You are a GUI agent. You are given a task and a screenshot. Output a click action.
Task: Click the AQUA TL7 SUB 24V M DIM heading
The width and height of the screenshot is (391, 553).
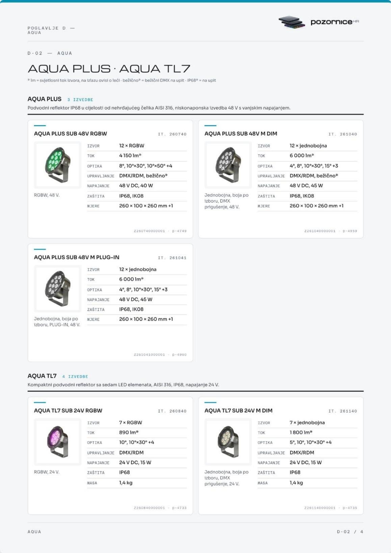pyautogui.click(x=238, y=411)
